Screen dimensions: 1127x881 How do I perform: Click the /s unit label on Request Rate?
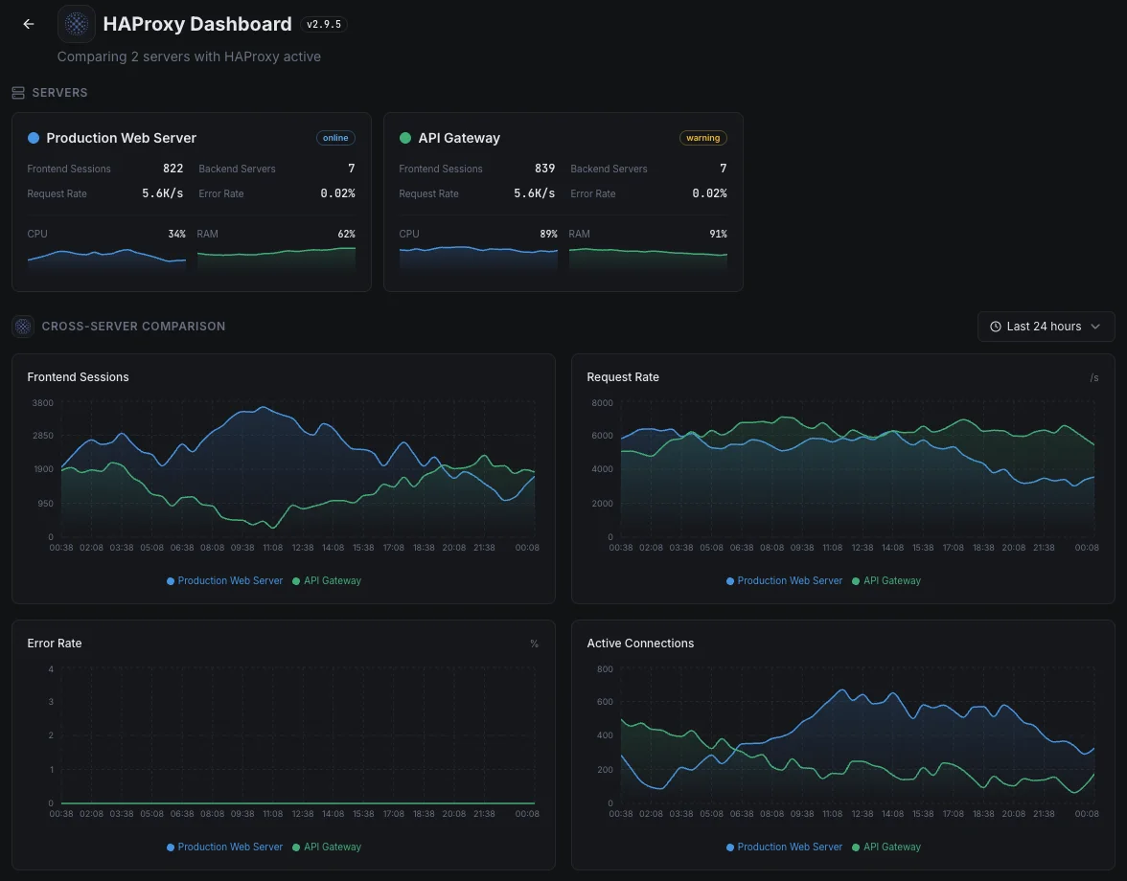point(1094,377)
